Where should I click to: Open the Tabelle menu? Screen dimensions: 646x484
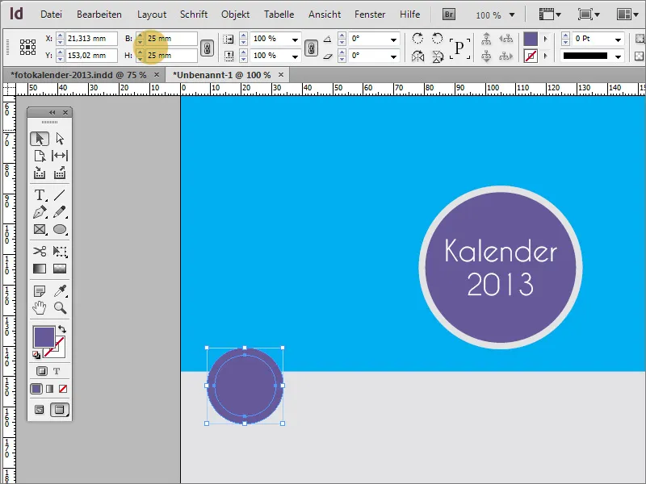279,15
